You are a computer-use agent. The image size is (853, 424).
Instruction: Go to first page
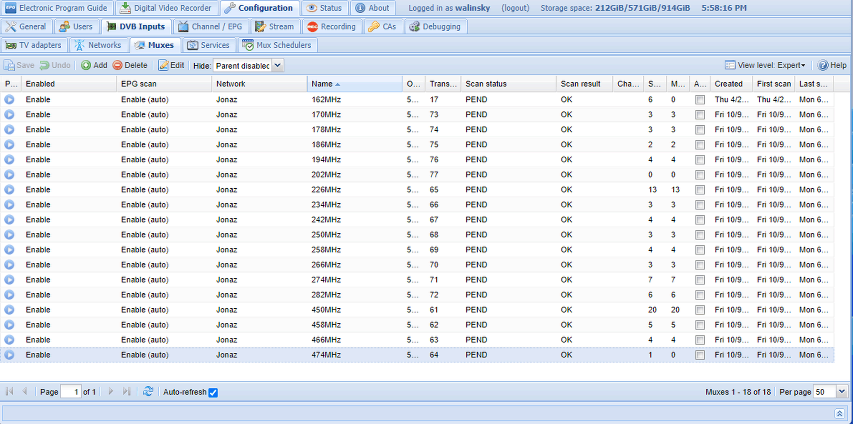(x=10, y=392)
